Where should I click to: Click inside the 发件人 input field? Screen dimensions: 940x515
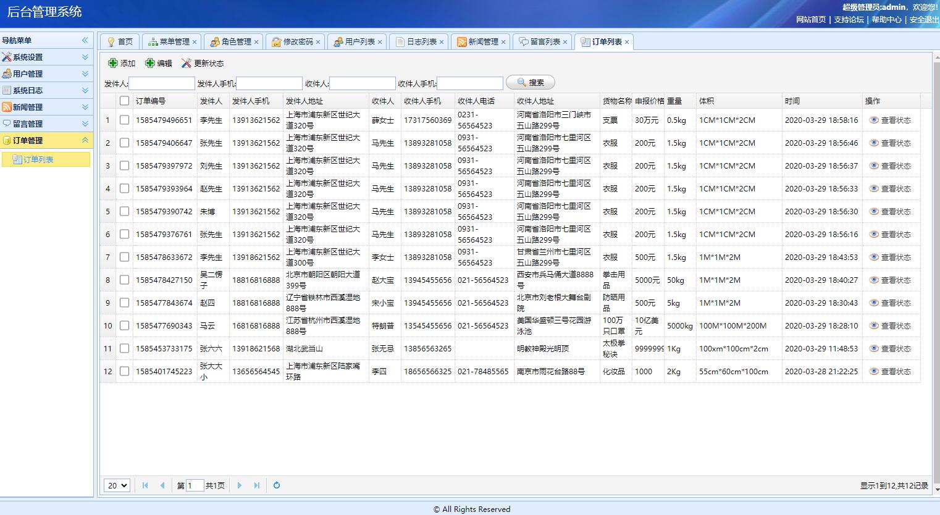click(162, 82)
